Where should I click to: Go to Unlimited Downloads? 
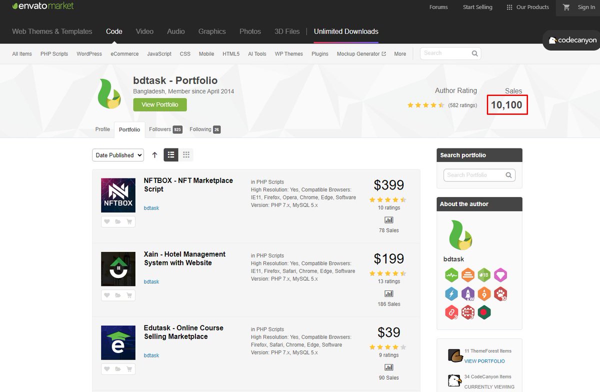click(x=346, y=31)
